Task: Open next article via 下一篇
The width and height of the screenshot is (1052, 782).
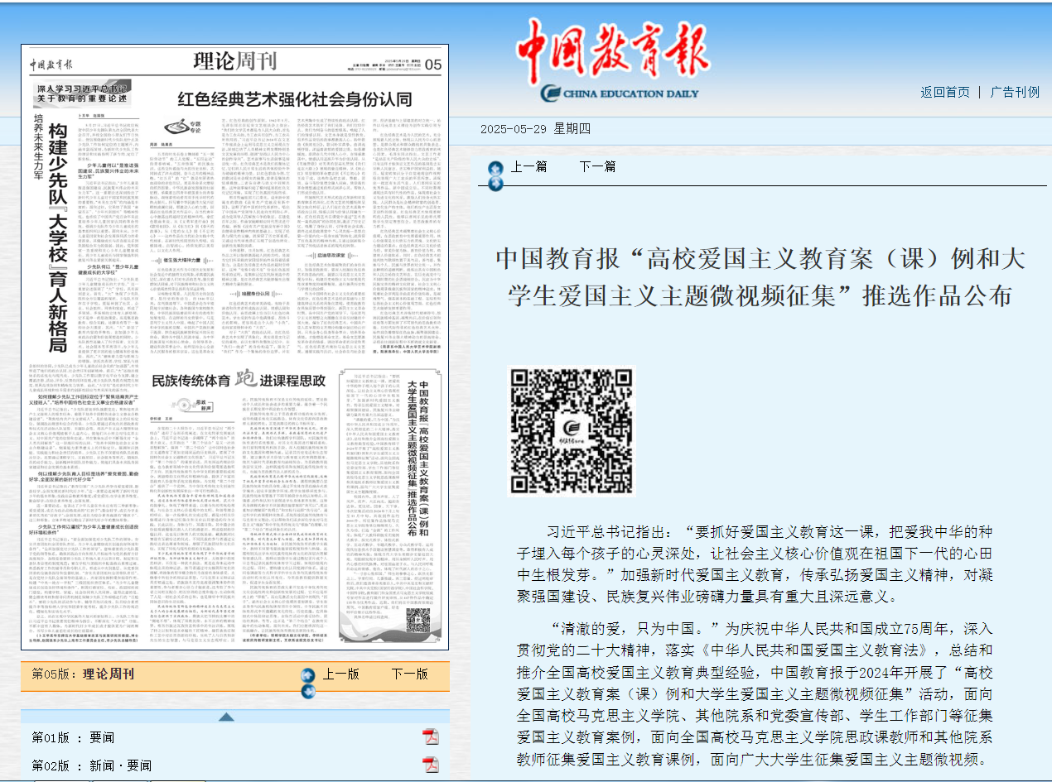Action: pyautogui.click(x=597, y=166)
